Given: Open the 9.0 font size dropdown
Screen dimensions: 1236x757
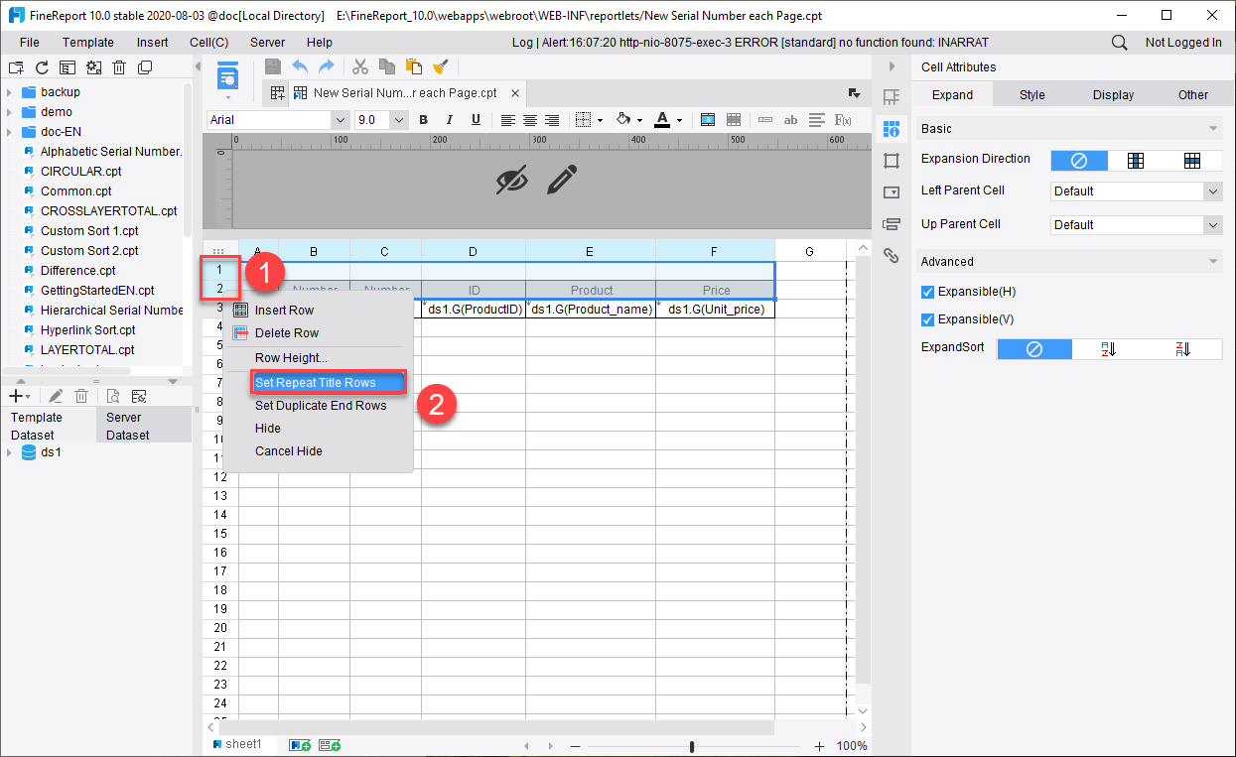Looking at the screenshot, I should point(399,120).
